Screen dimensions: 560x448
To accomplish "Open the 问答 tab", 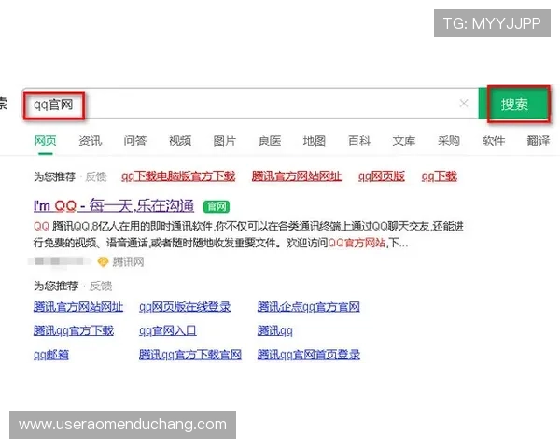I will [135, 141].
